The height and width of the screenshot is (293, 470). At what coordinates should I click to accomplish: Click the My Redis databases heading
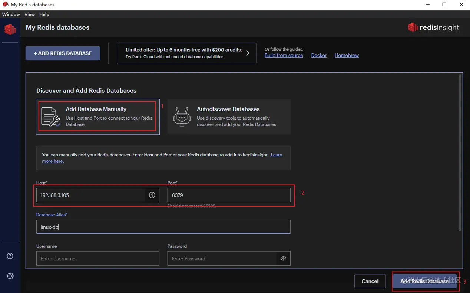[57, 27]
